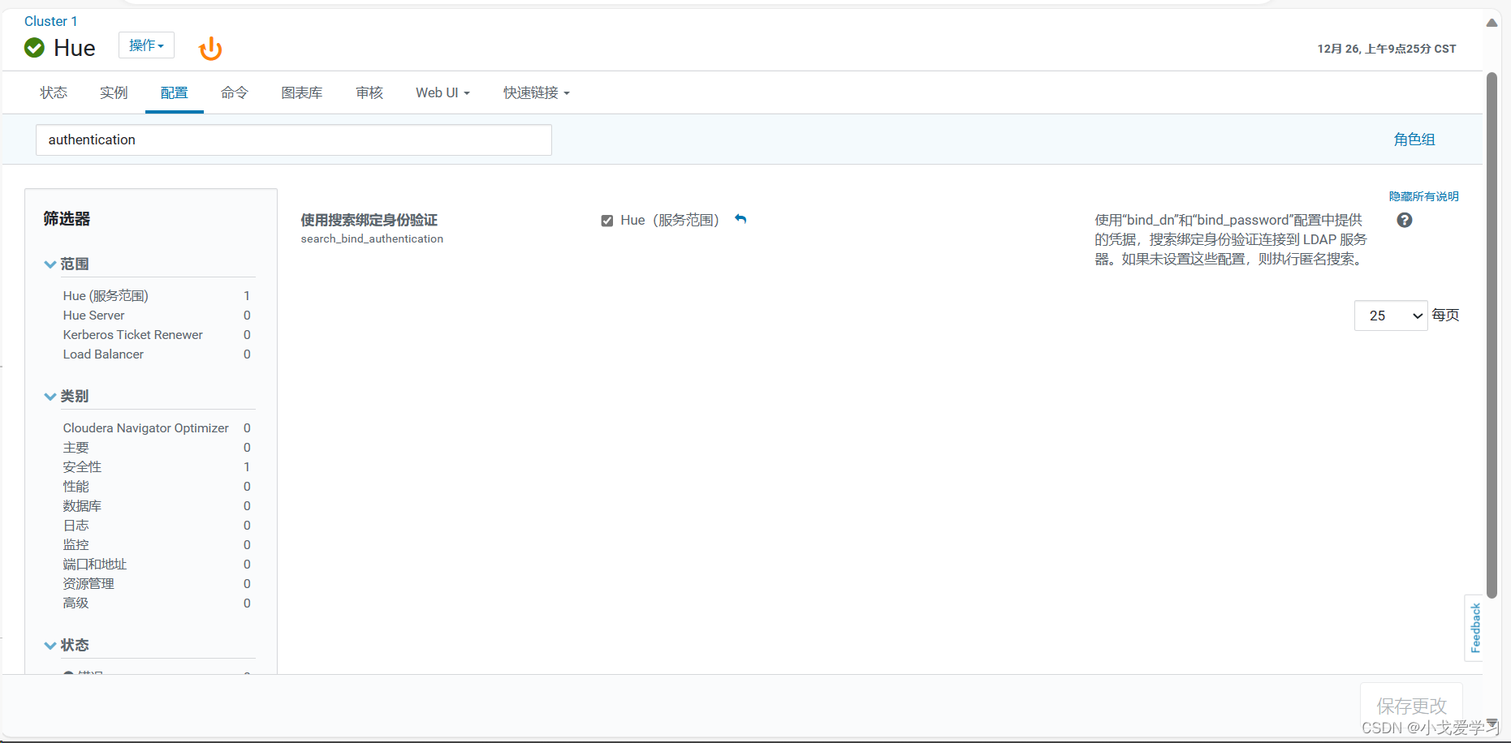Filter by Hue (服务范围) scope

pyautogui.click(x=106, y=296)
